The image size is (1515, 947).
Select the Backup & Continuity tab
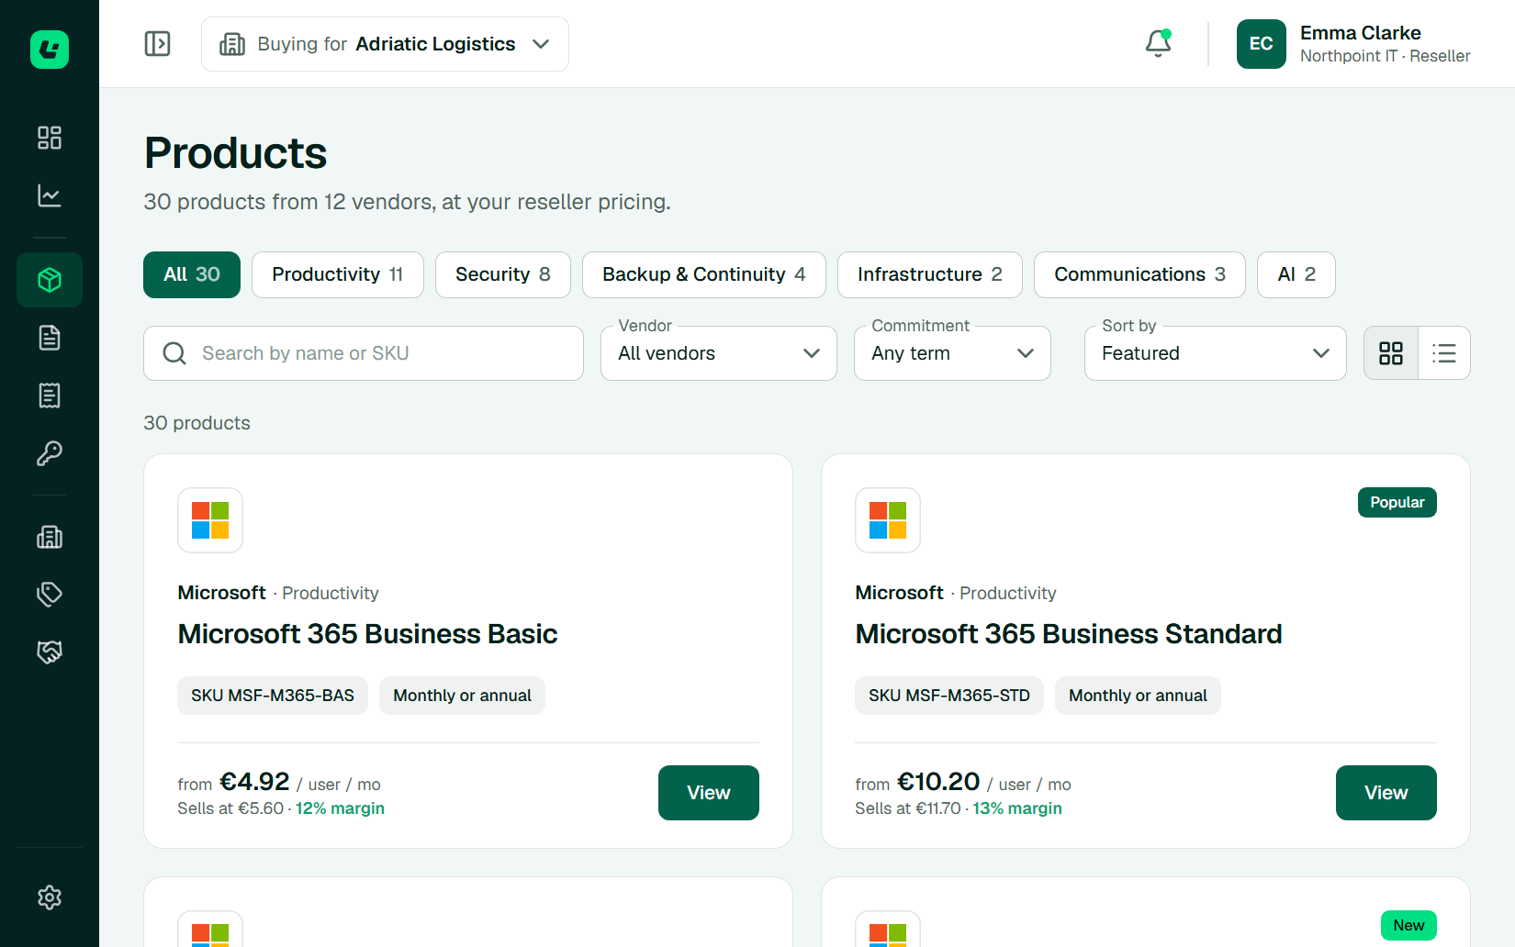click(704, 274)
